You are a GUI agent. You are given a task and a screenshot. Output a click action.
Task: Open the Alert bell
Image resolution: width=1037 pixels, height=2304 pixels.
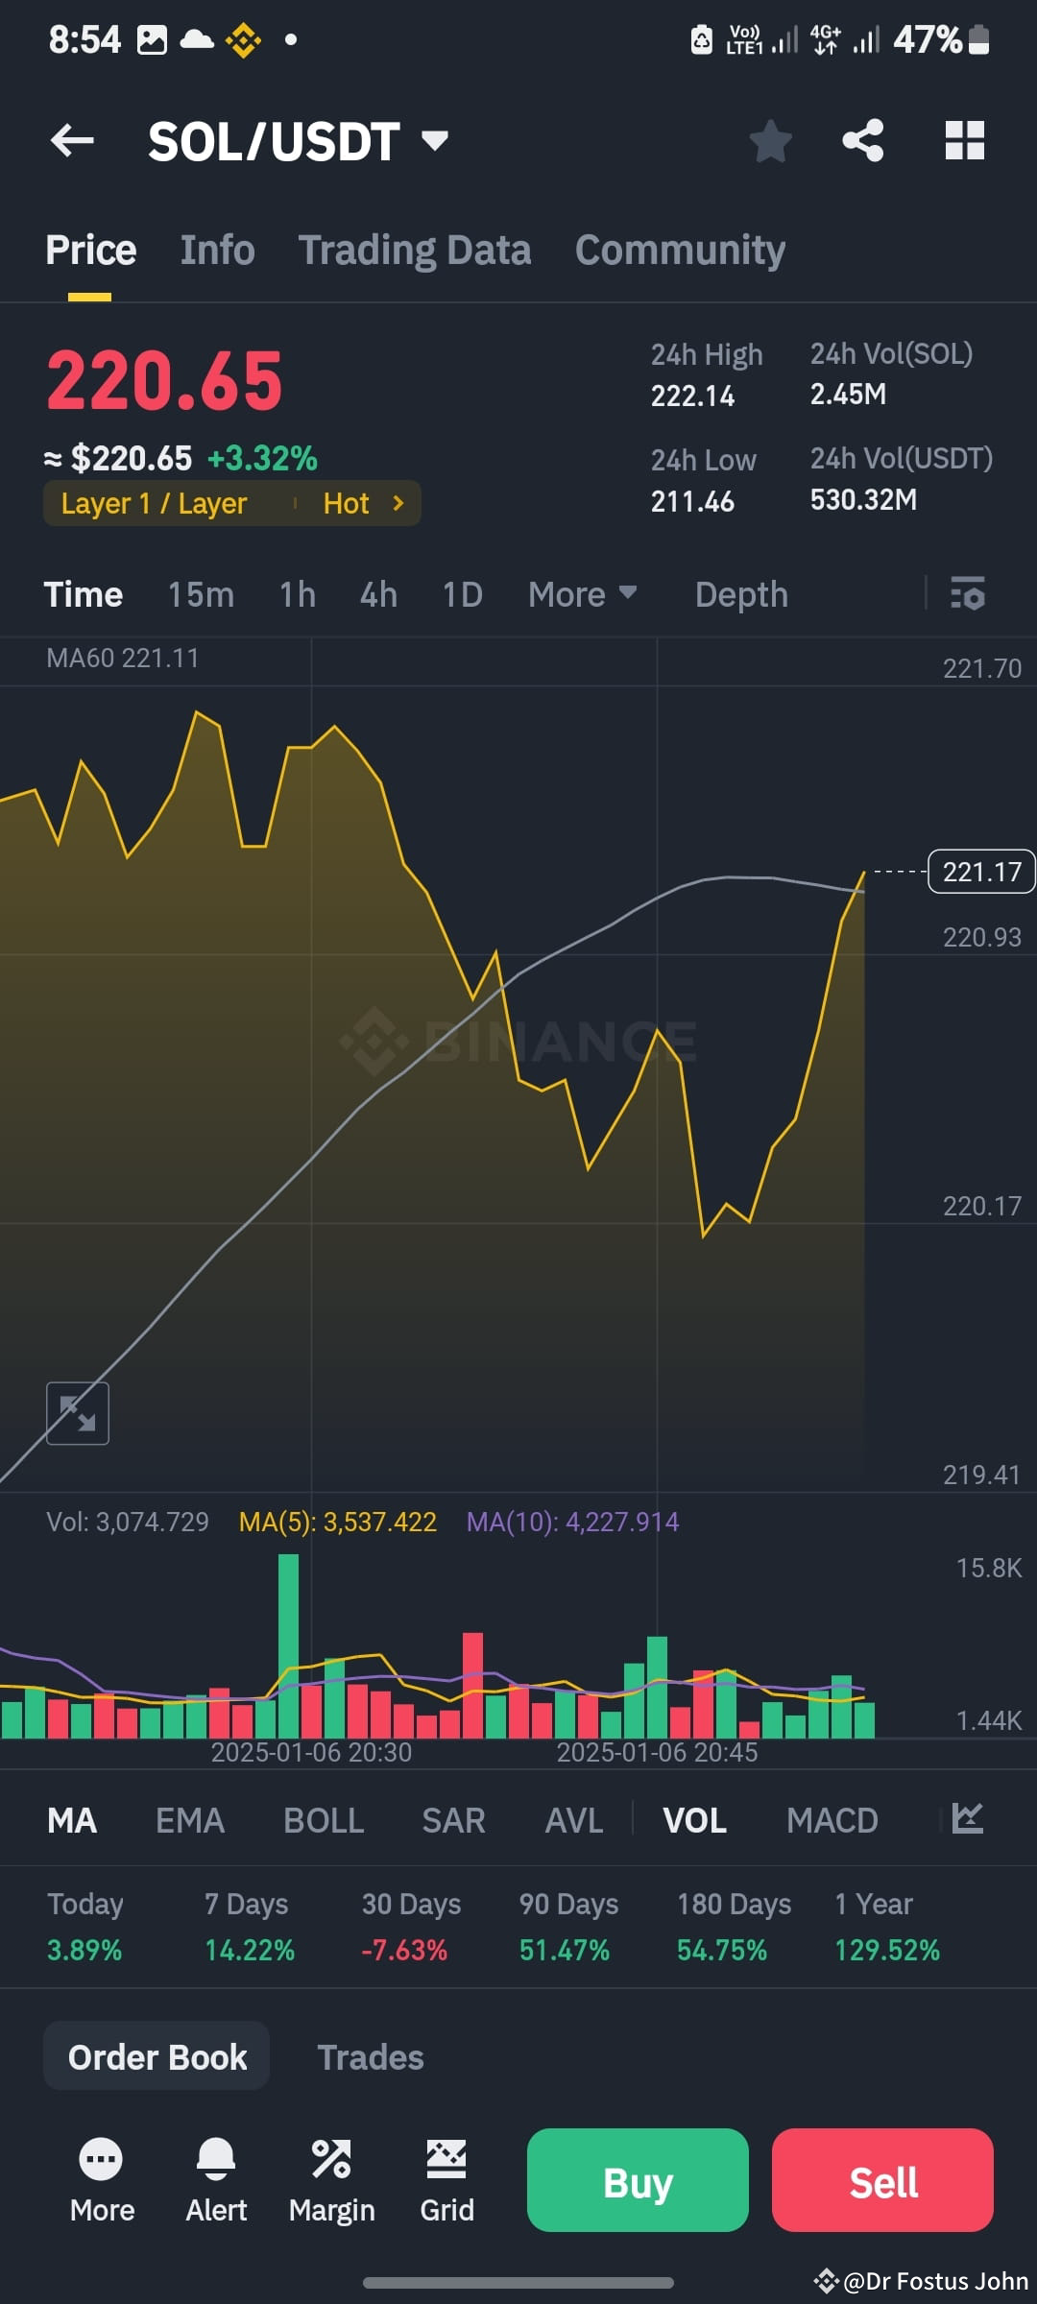pos(216,2181)
